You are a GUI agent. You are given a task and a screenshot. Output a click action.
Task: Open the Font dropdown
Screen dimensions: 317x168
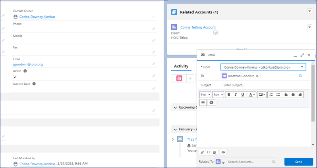tap(205, 95)
